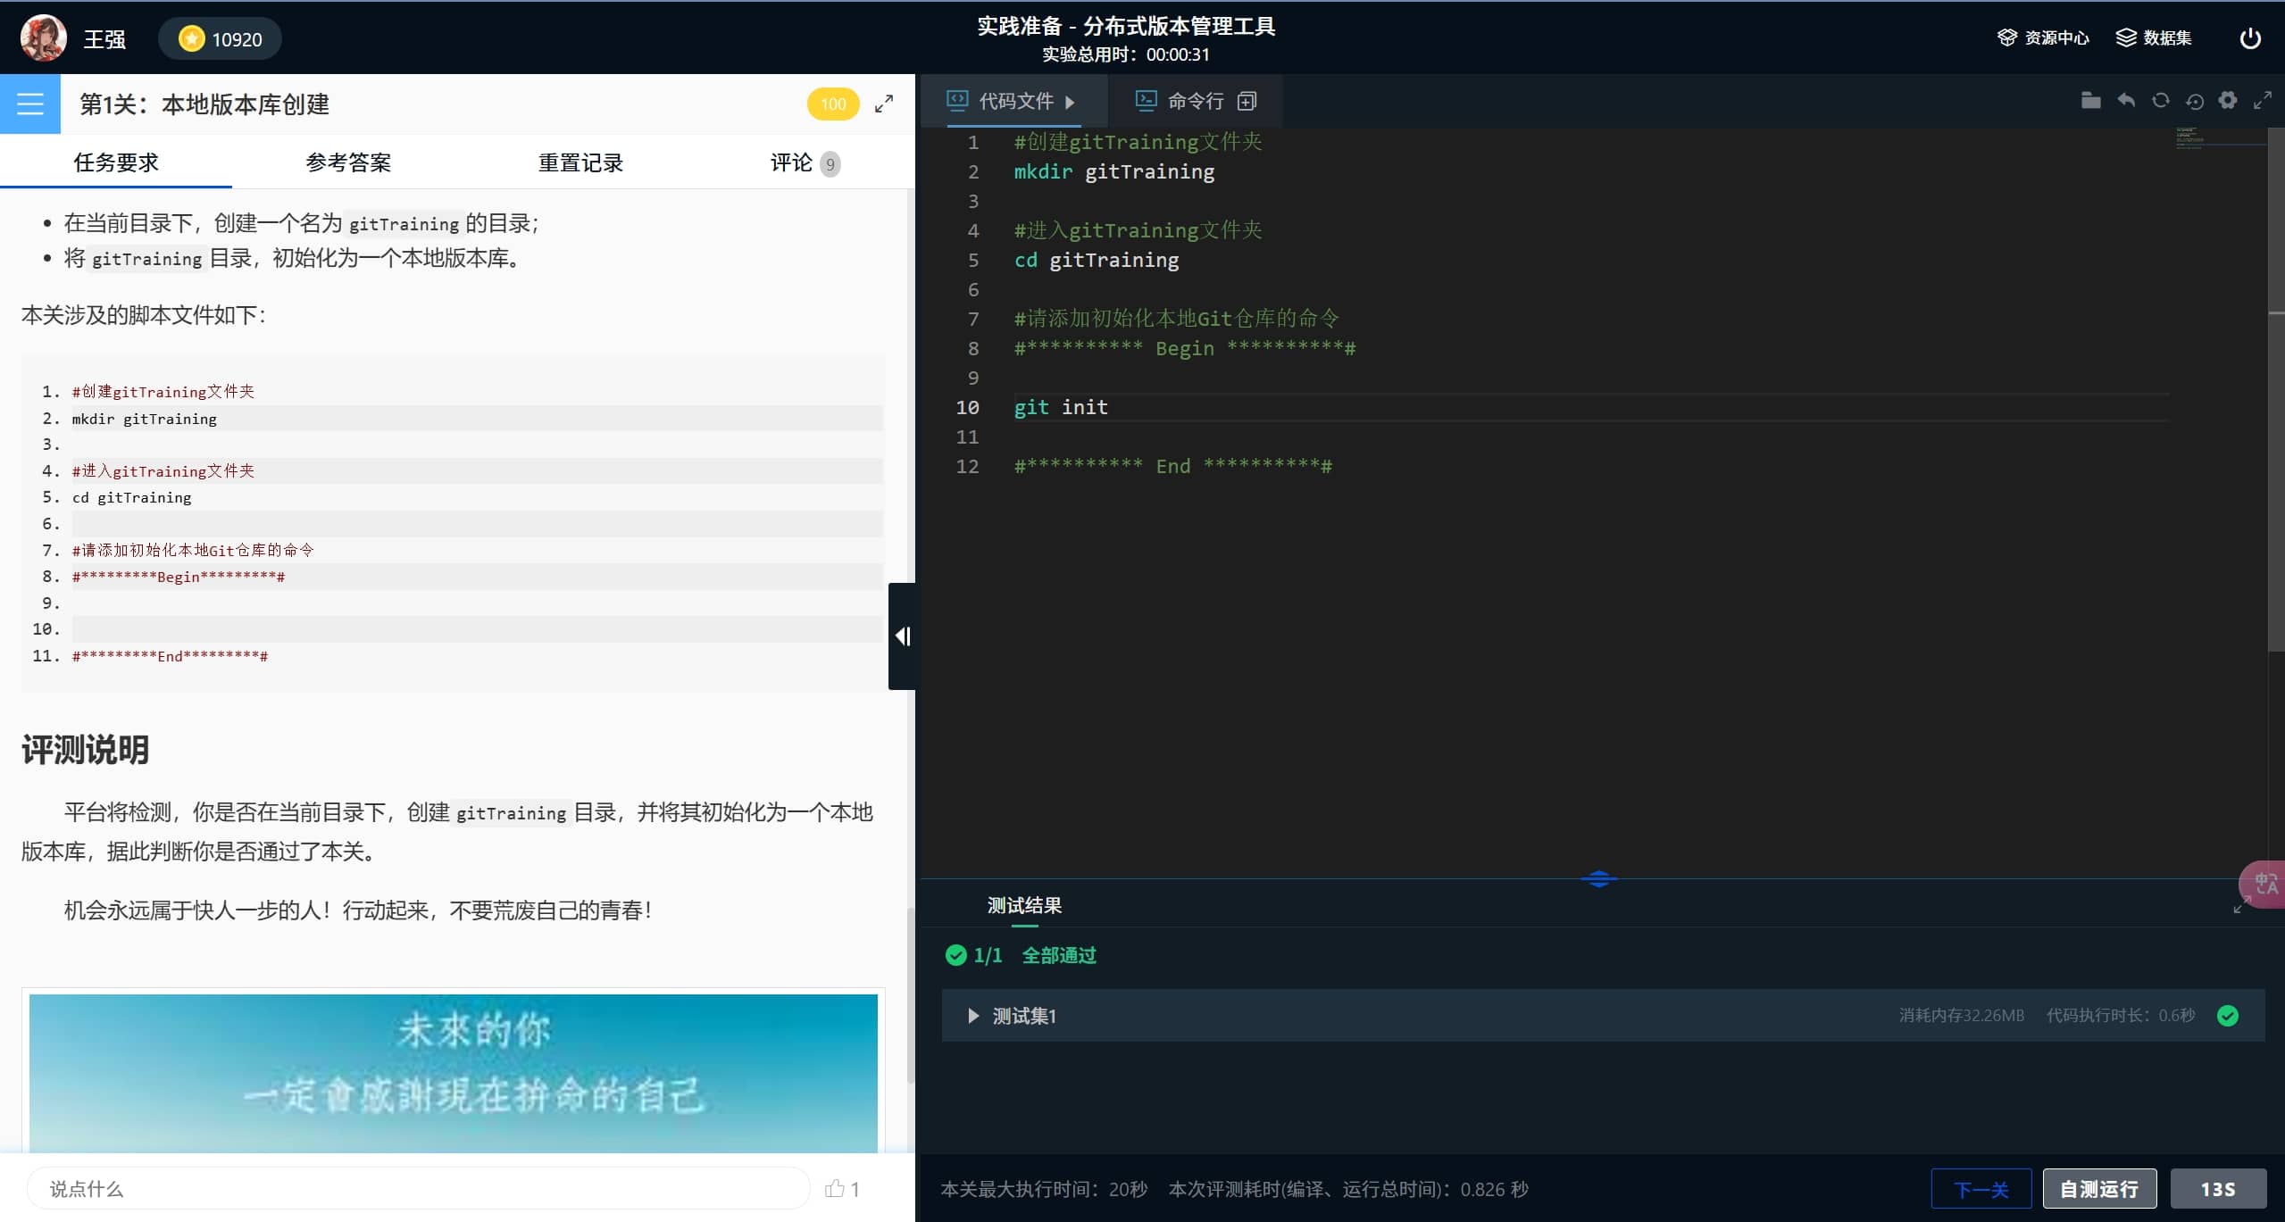Switch to the 任务要求 tab

coord(116,162)
